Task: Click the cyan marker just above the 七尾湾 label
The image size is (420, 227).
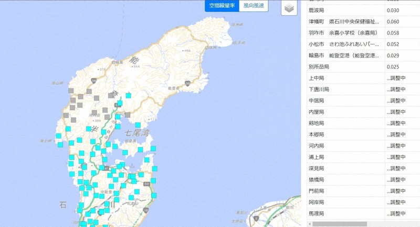Action: [x=138, y=125]
